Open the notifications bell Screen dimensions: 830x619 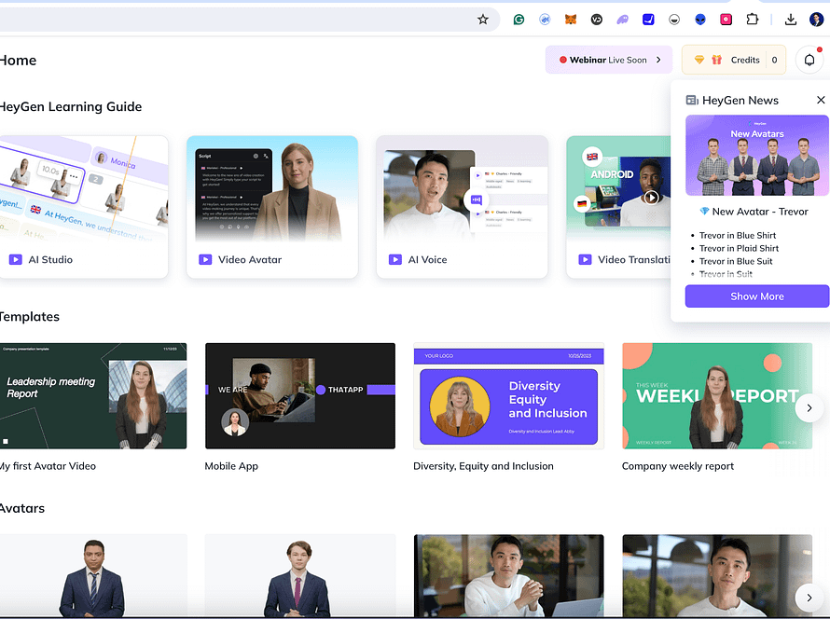click(x=809, y=60)
